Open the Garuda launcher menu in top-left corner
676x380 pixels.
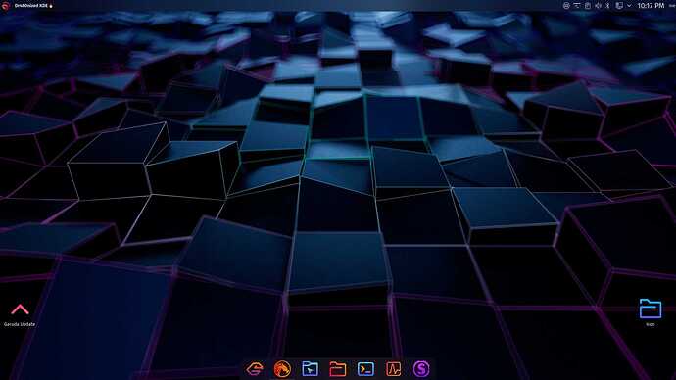click(x=5, y=6)
